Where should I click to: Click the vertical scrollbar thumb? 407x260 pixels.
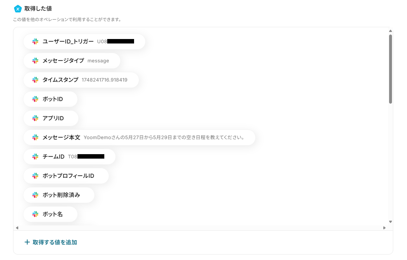pos(390,69)
